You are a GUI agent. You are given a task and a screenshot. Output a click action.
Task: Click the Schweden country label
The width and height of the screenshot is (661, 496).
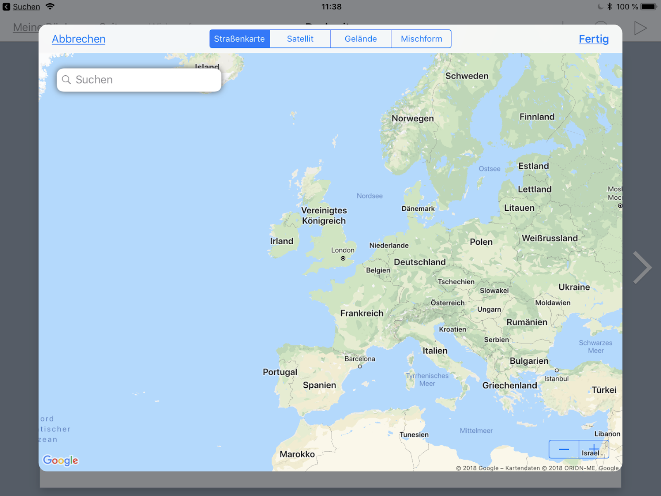[x=467, y=76]
